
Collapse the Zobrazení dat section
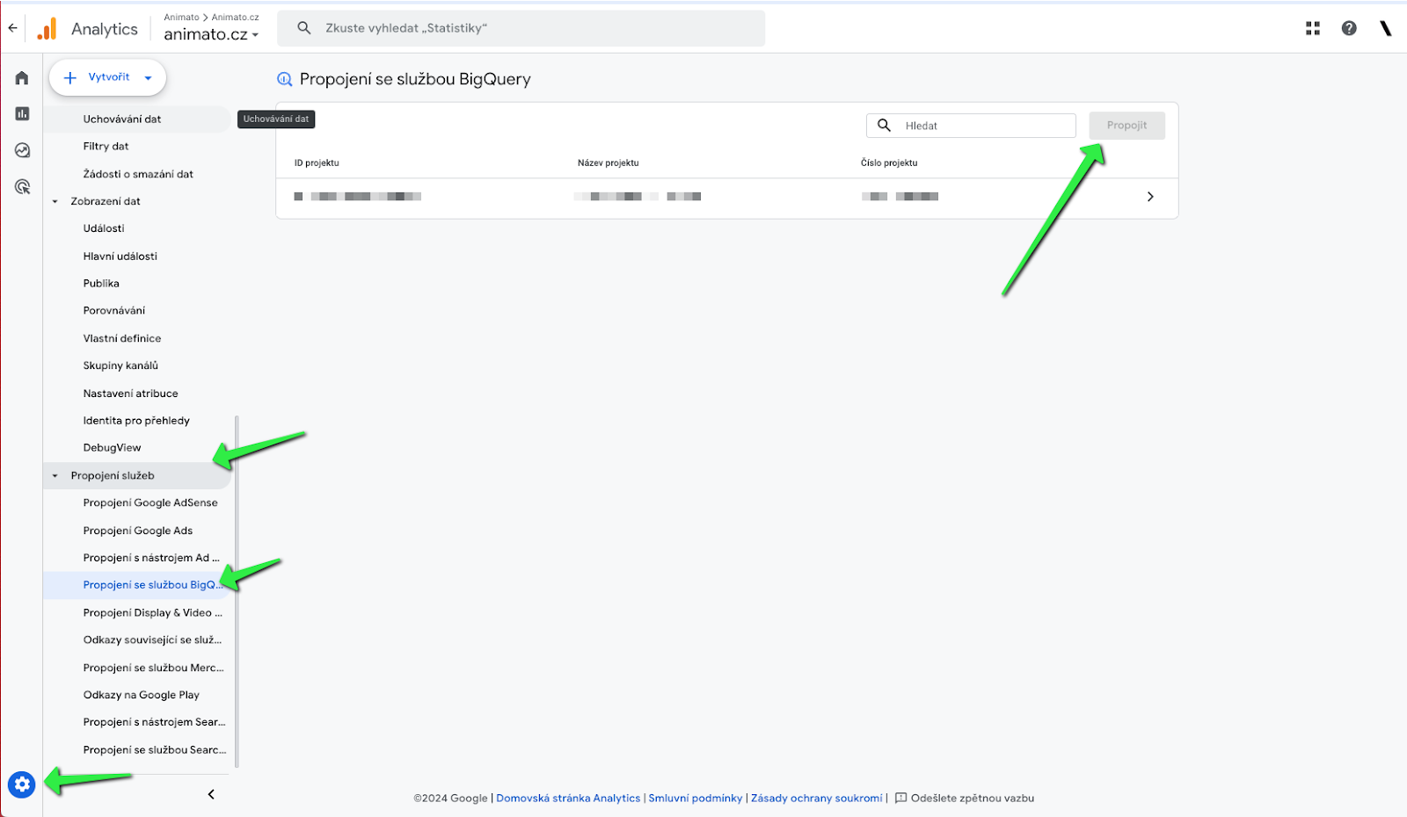click(55, 201)
